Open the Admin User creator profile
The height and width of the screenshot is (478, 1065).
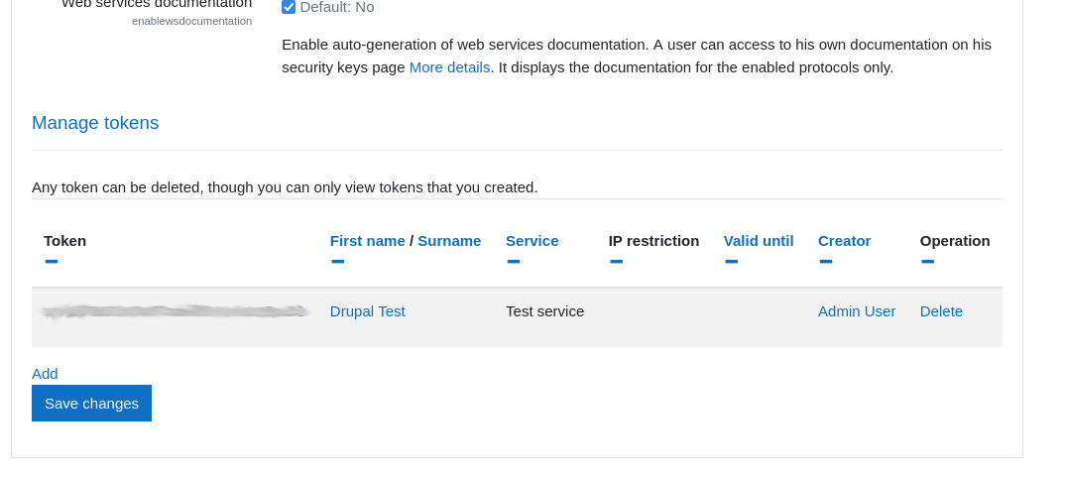pos(857,311)
